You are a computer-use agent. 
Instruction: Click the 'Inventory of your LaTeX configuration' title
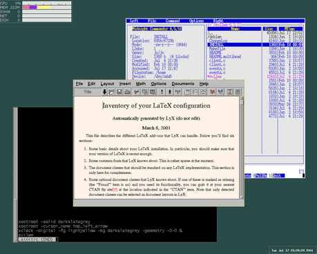pos(156,106)
